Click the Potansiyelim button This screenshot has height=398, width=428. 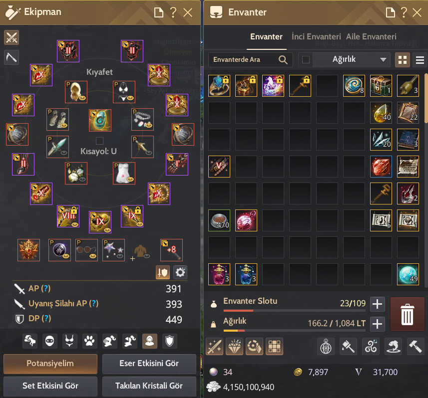tap(50, 364)
